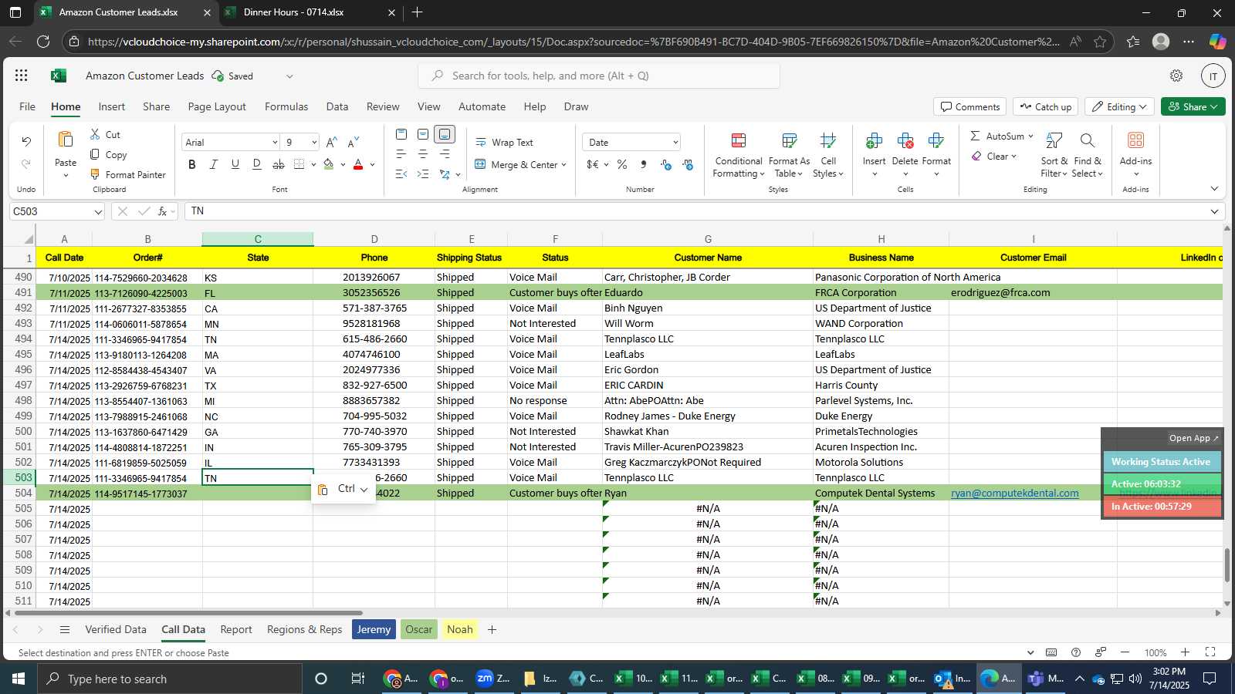Click Decrease Decimal icon

688,164
